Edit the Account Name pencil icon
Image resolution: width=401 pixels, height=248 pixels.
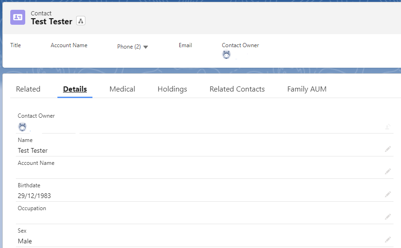click(x=387, y=171)
